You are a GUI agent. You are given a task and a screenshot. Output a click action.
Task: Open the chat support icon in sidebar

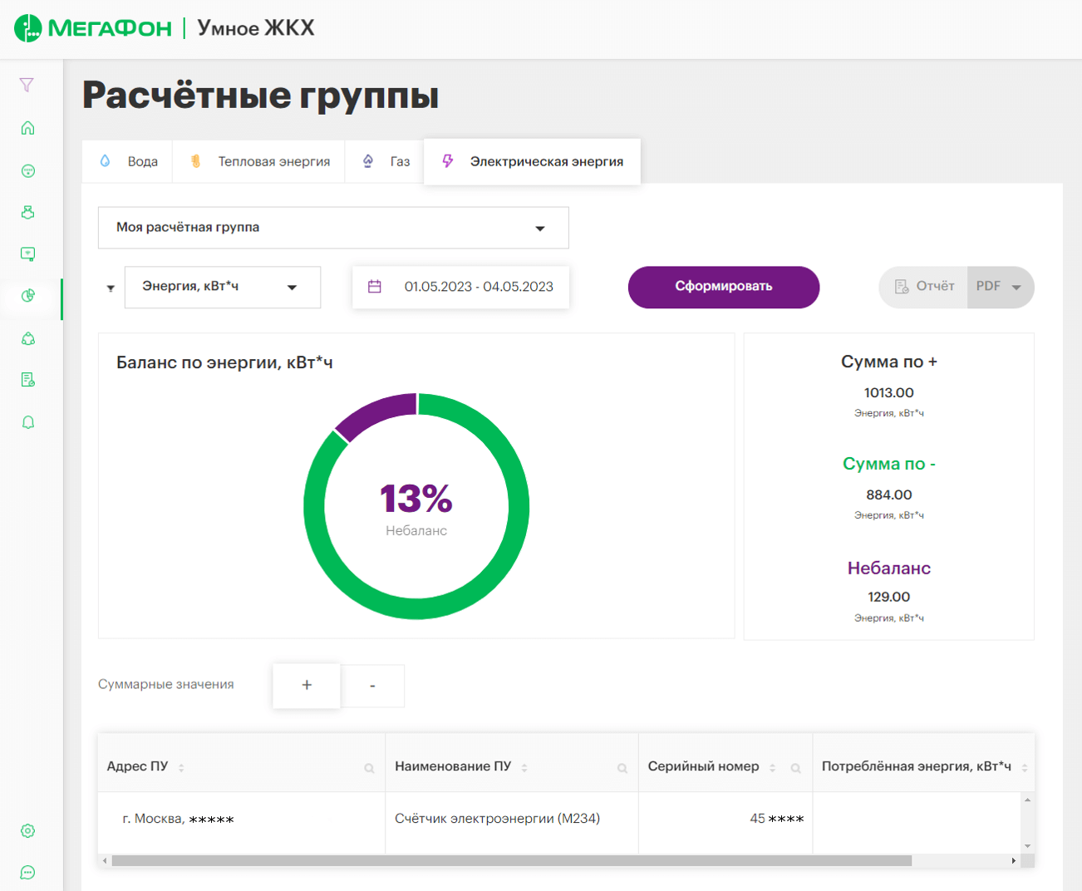27,872
